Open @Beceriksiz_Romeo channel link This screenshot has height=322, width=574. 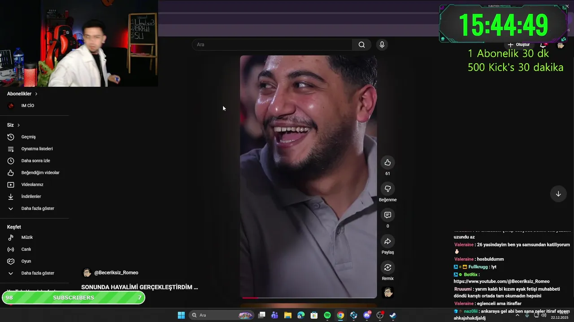116,273
